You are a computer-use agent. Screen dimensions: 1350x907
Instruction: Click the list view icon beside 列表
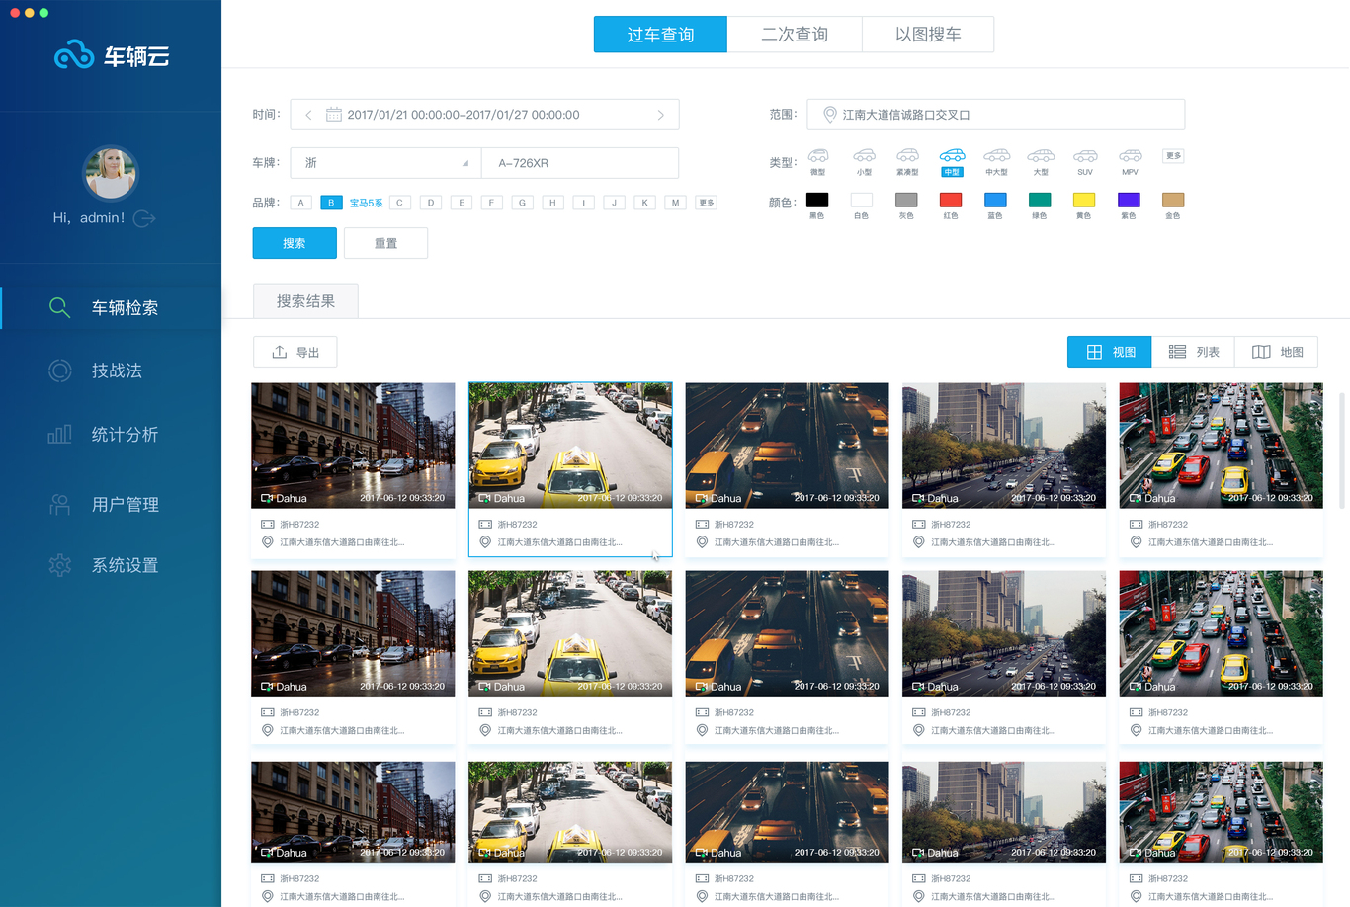1177,352
